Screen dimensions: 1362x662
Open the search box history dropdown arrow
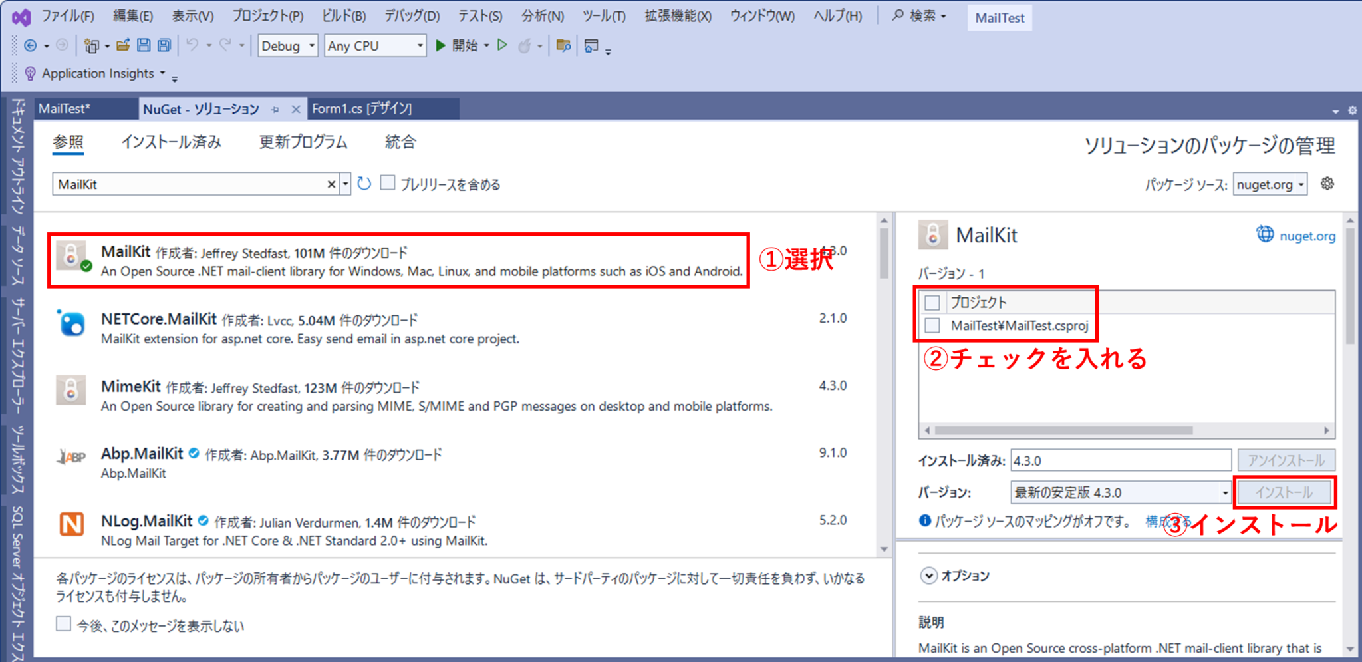(x=345, y=184)
